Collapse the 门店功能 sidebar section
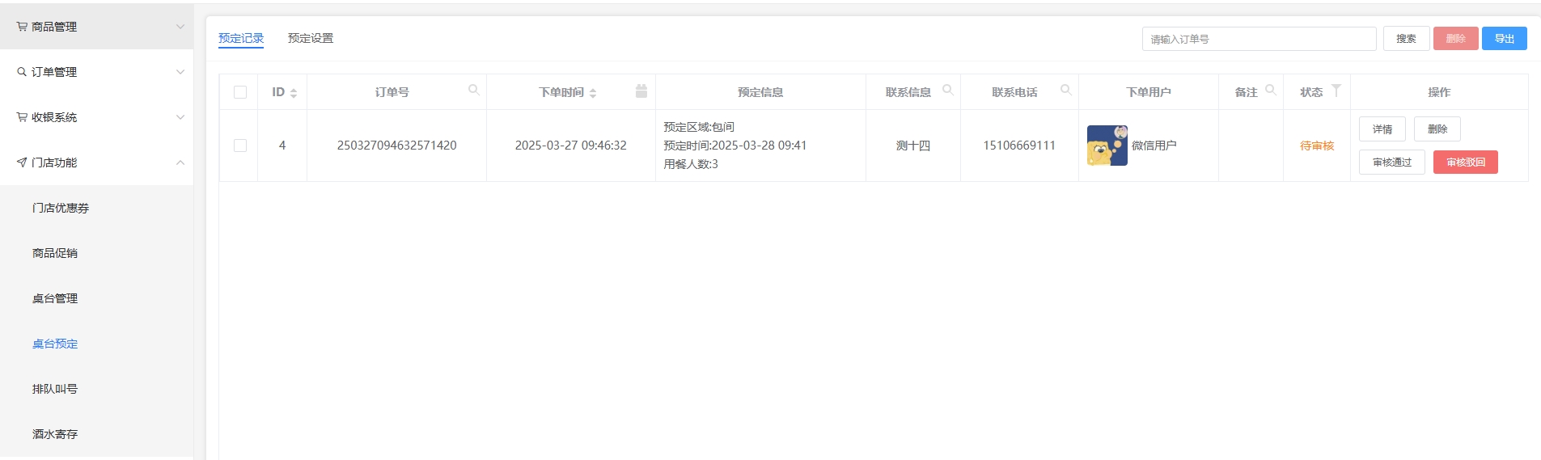 pos(97,162)
